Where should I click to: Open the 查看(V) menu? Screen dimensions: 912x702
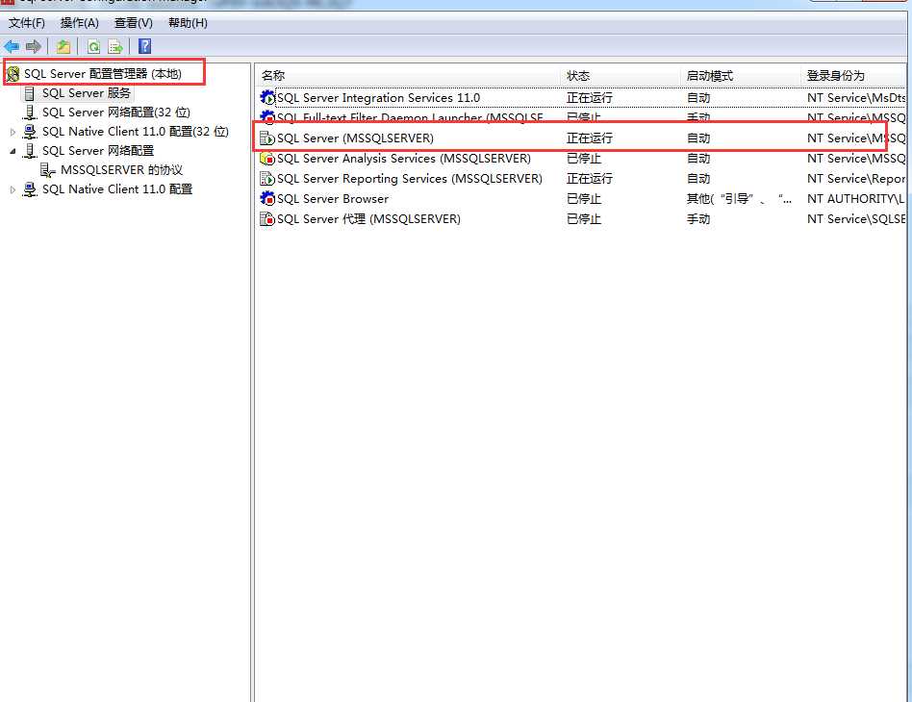coord(134,23)
